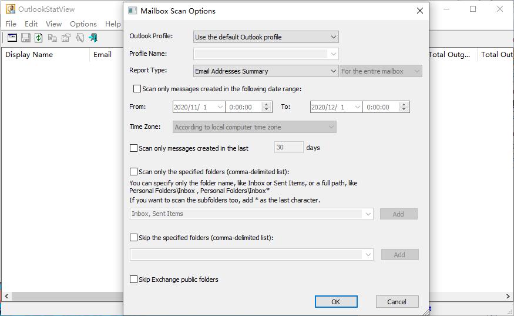This screenshot has height=316, width=514.
Task: Enable scanning messages in the date range
Action: pos(137,89)
